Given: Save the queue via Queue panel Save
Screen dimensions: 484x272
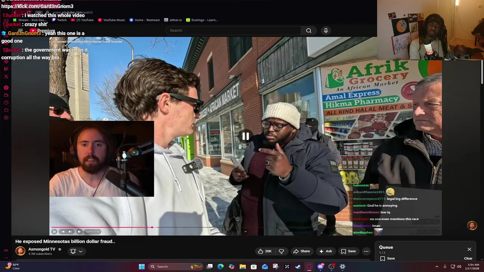Looking at the screenshot, I should pyautogui.click(x=388, y=258).
